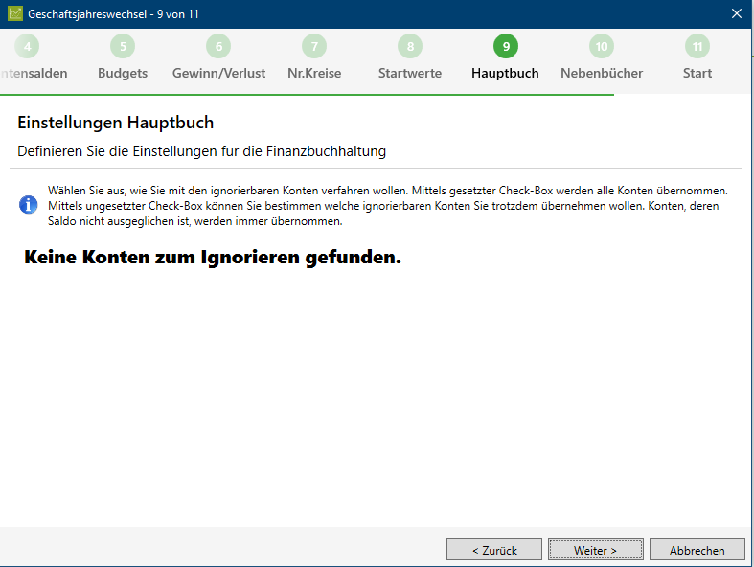Click the blue information icon
This screenshot has width=754, height=567.
tap(29, 205)
